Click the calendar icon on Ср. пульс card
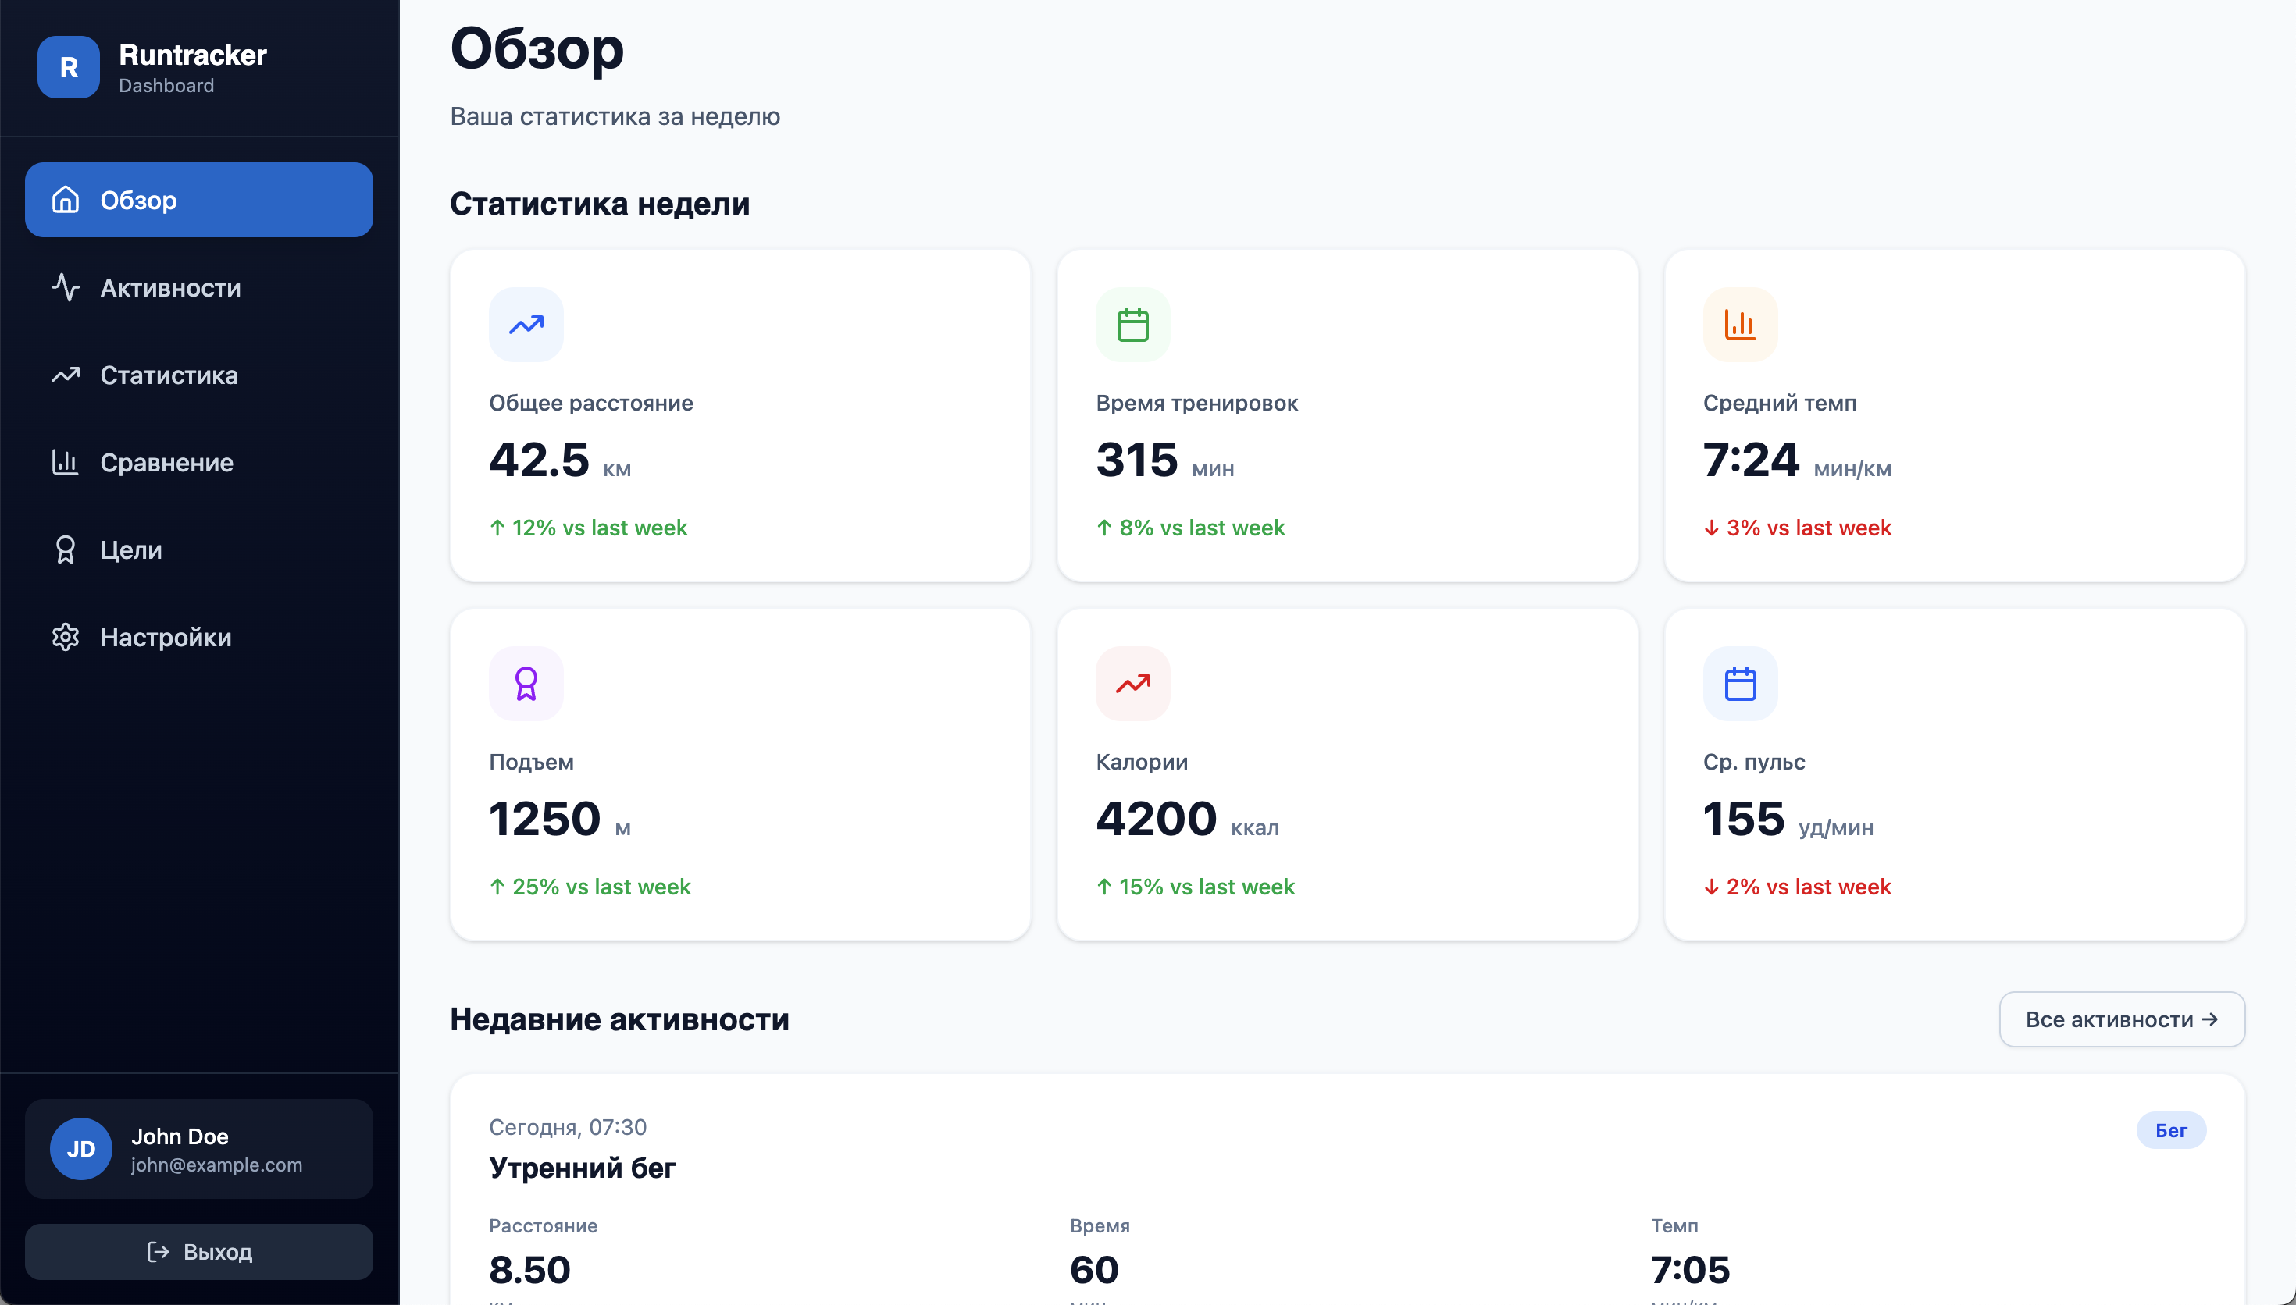The width and height of the screenshot is (2296, 1305). [1739, 684]
